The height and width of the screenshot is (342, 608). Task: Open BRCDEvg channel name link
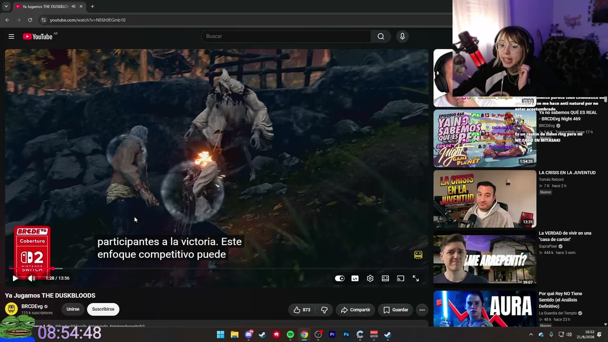tap(32, 306)
